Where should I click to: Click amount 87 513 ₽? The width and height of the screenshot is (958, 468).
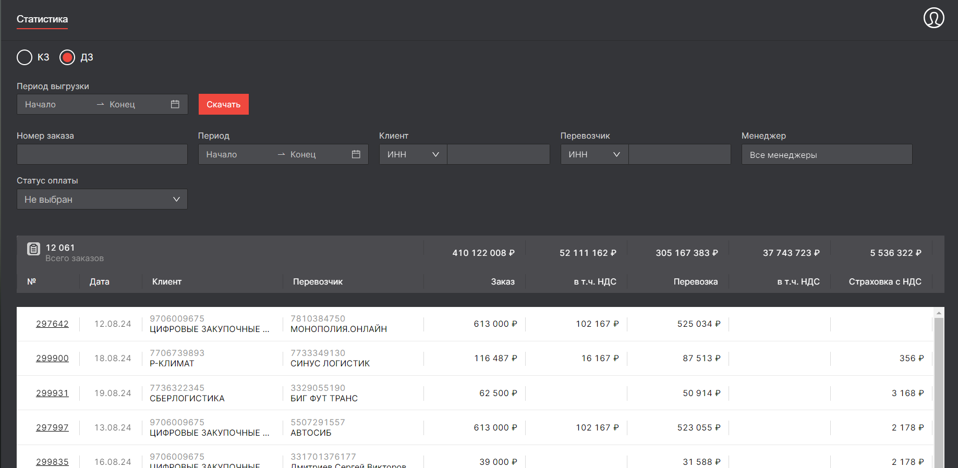[x=701, y=358]
